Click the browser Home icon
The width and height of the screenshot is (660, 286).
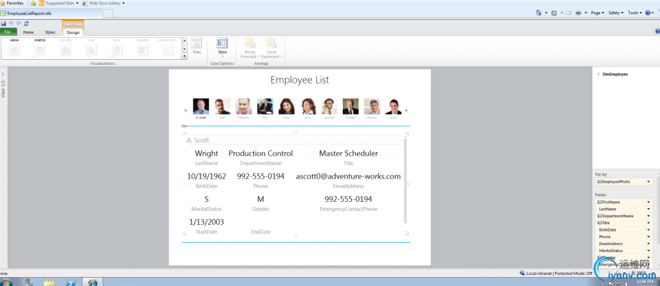tap(538, 13)
